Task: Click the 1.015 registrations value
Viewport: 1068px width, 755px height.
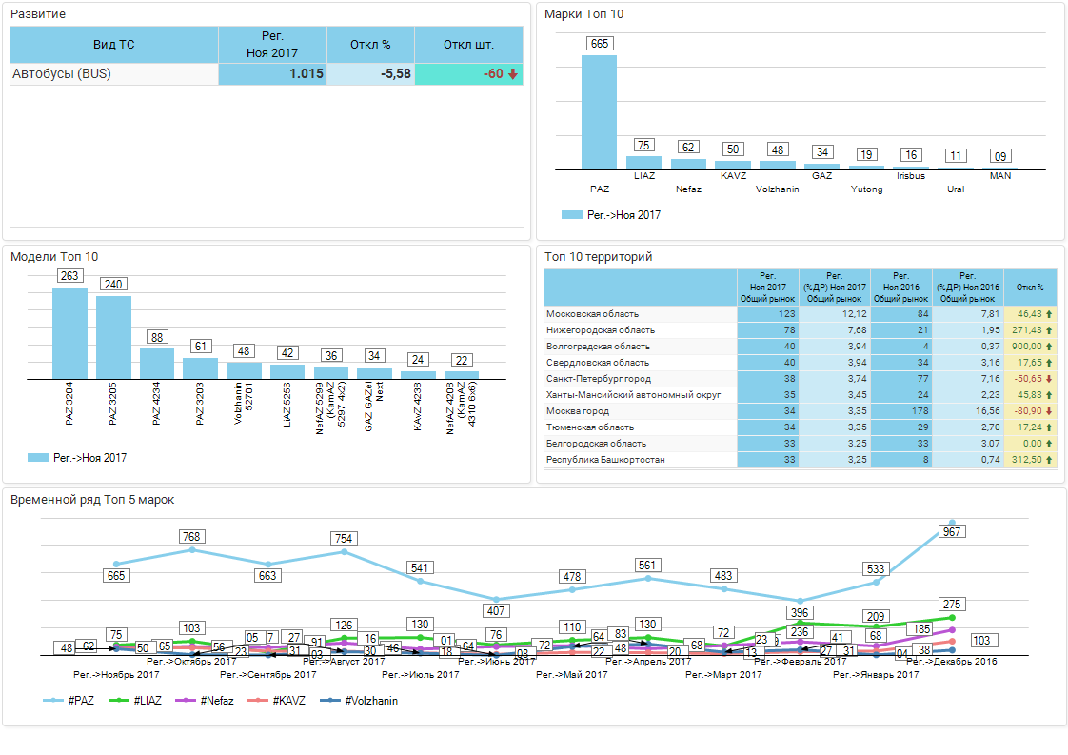Action: point(272,74)
